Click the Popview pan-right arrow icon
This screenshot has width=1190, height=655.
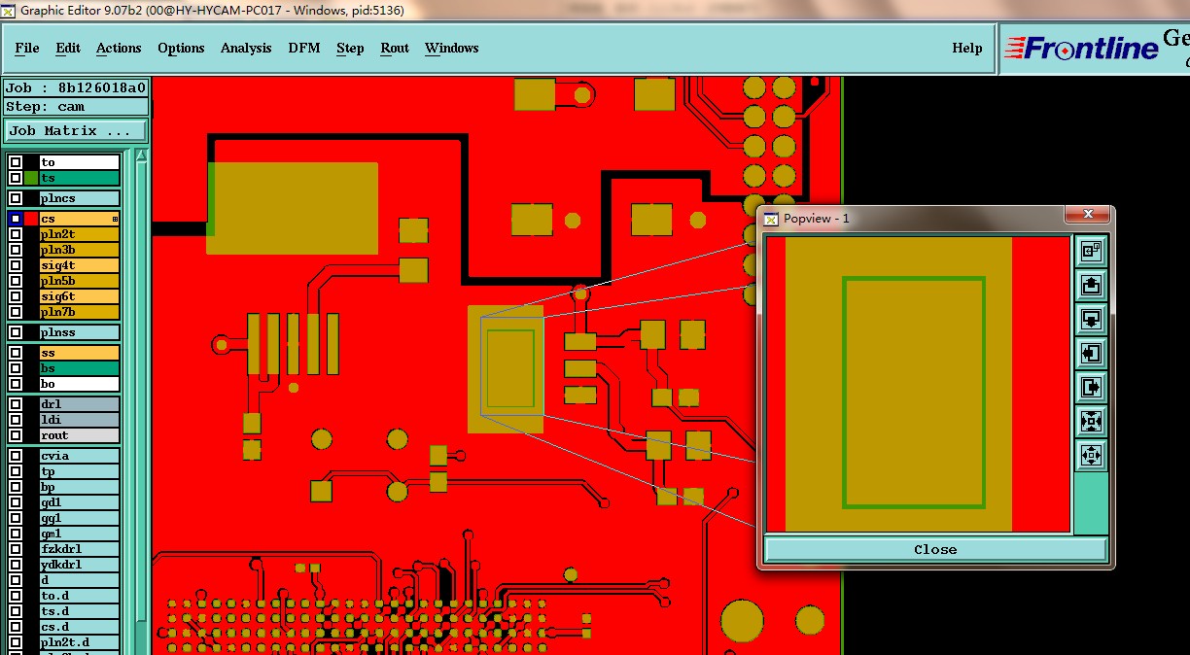[1091, 387]
